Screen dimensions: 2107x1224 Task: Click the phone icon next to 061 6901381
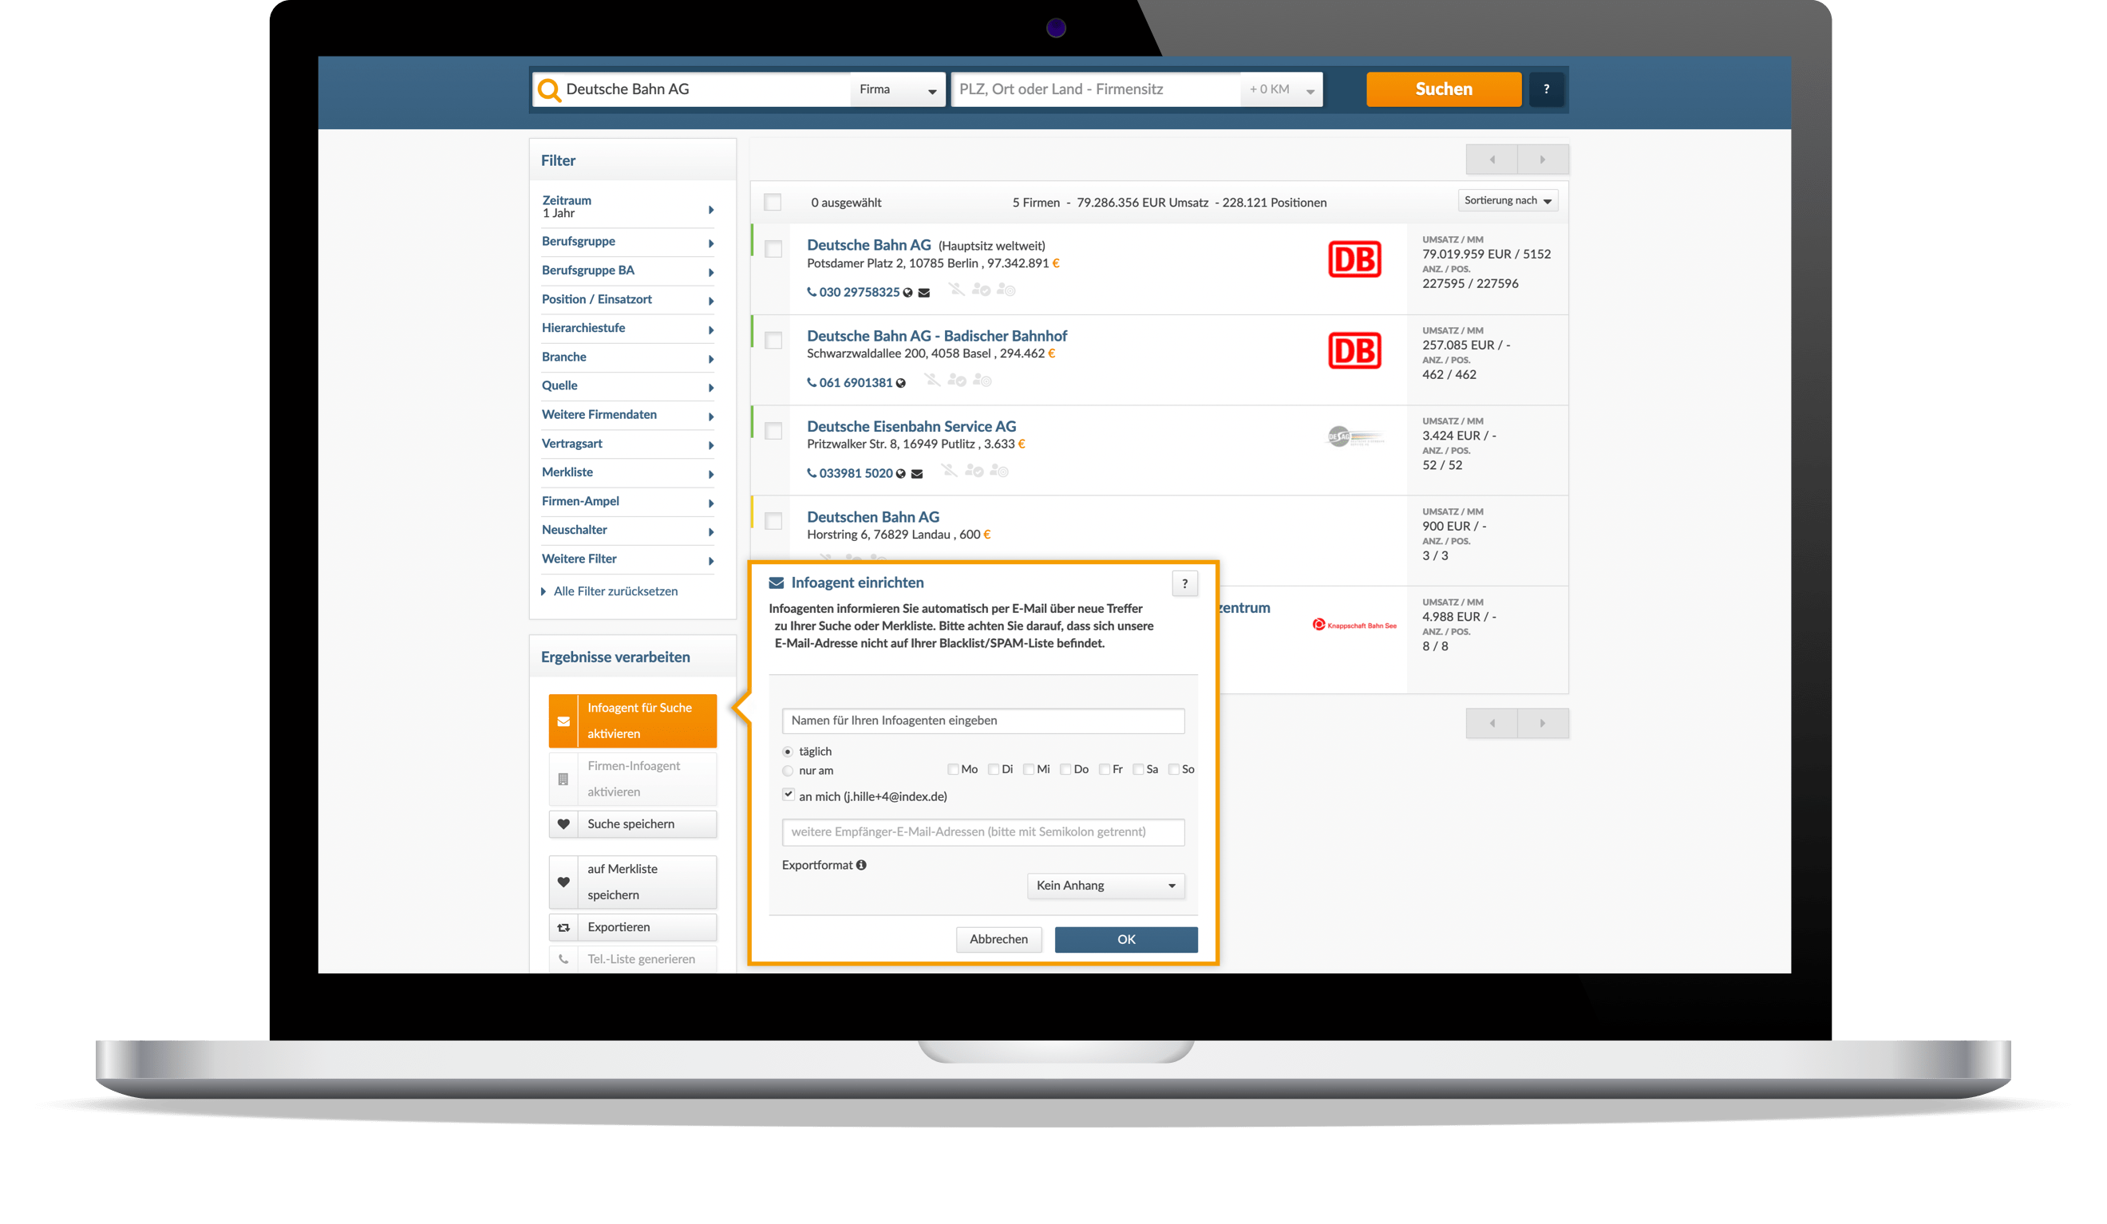coord(811,383)
